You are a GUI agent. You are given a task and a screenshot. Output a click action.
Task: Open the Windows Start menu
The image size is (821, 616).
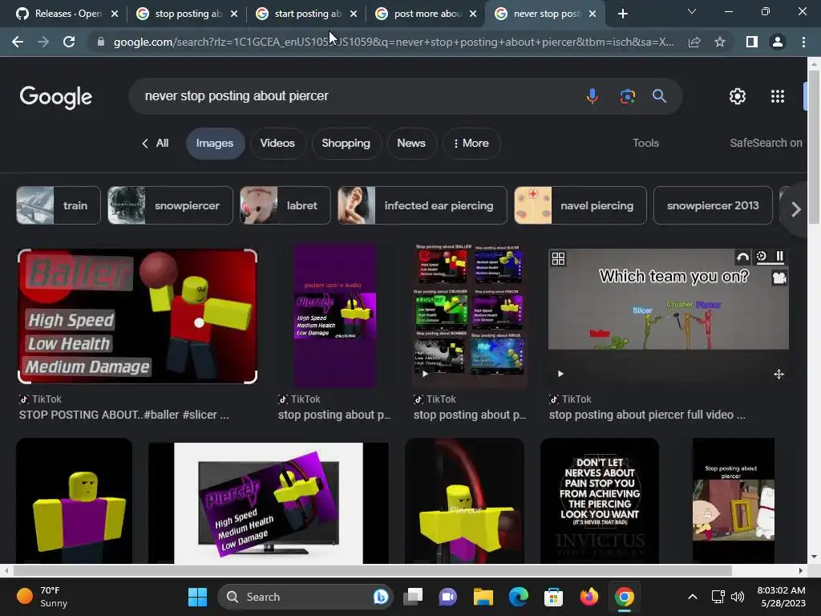pos(197,597)
